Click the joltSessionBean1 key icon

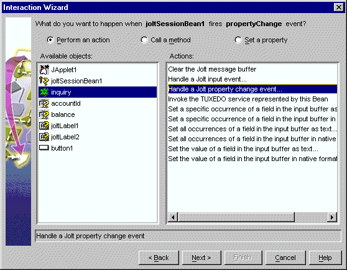[x=44, y=81]
